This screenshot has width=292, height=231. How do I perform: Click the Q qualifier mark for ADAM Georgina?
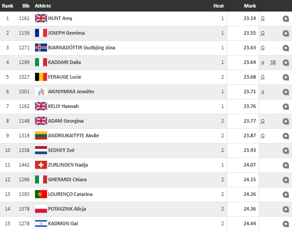263,121
